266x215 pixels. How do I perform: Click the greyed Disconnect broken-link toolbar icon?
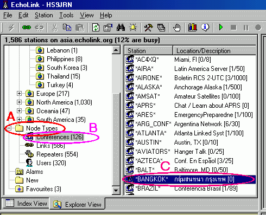coord(40,28)
